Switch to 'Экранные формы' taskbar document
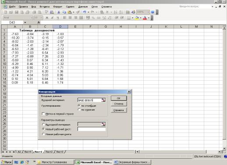Viewport: 227px width, 165px height. coord(132,162)
